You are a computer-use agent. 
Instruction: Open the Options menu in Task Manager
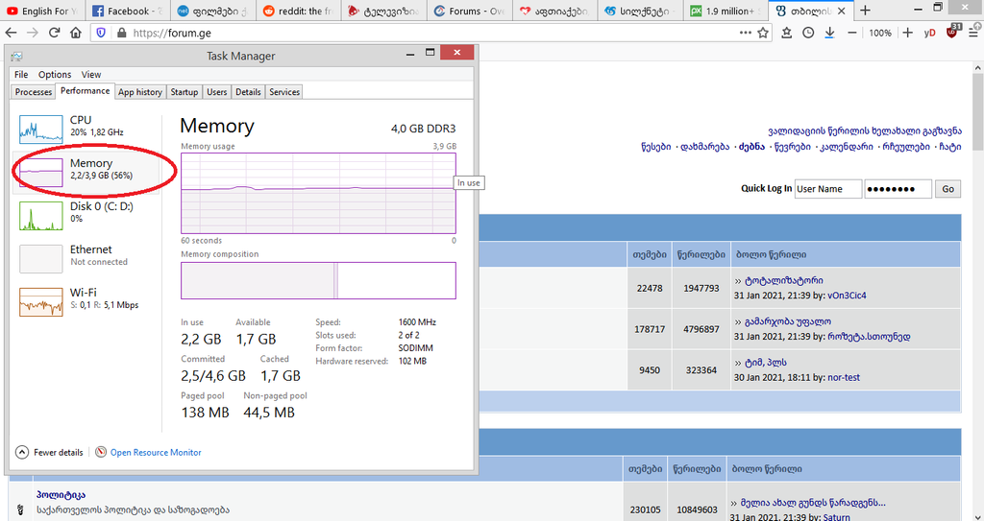(55, 74)
